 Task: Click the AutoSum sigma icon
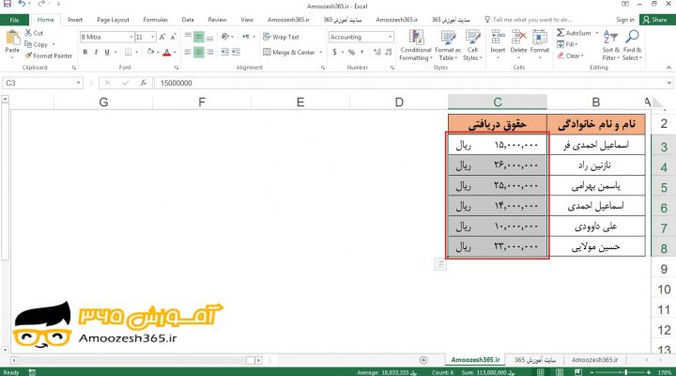pos(560,33)
